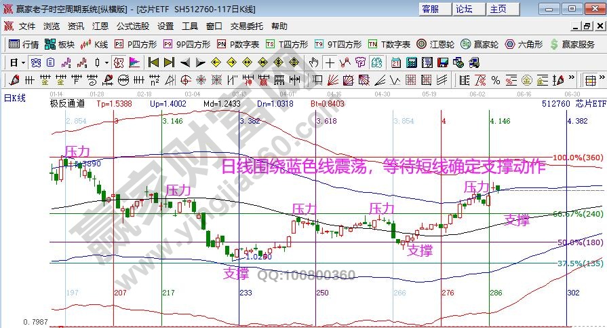Click the 板块 sector toolbar button
The height and width of the screenshot is (328, 607).
click(x=60, y=44)
